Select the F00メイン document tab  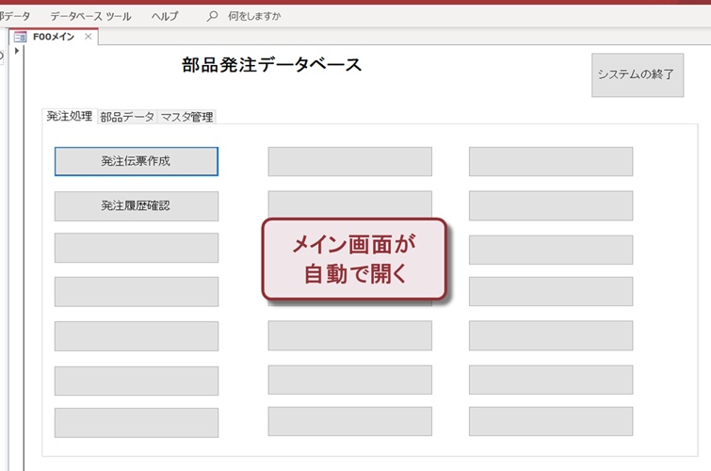(x=54, y=37)
